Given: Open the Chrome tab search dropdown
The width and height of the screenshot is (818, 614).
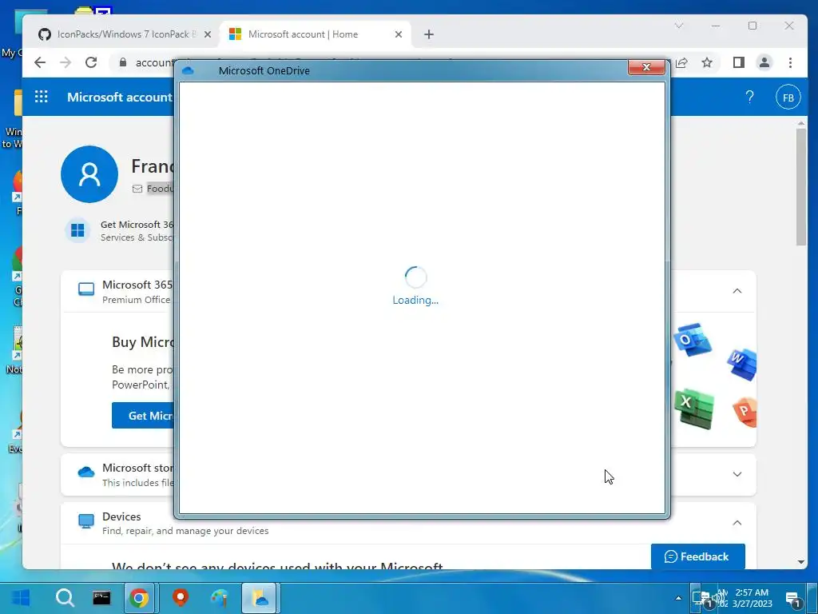Looking at the screenshot, I should [679, 25].
